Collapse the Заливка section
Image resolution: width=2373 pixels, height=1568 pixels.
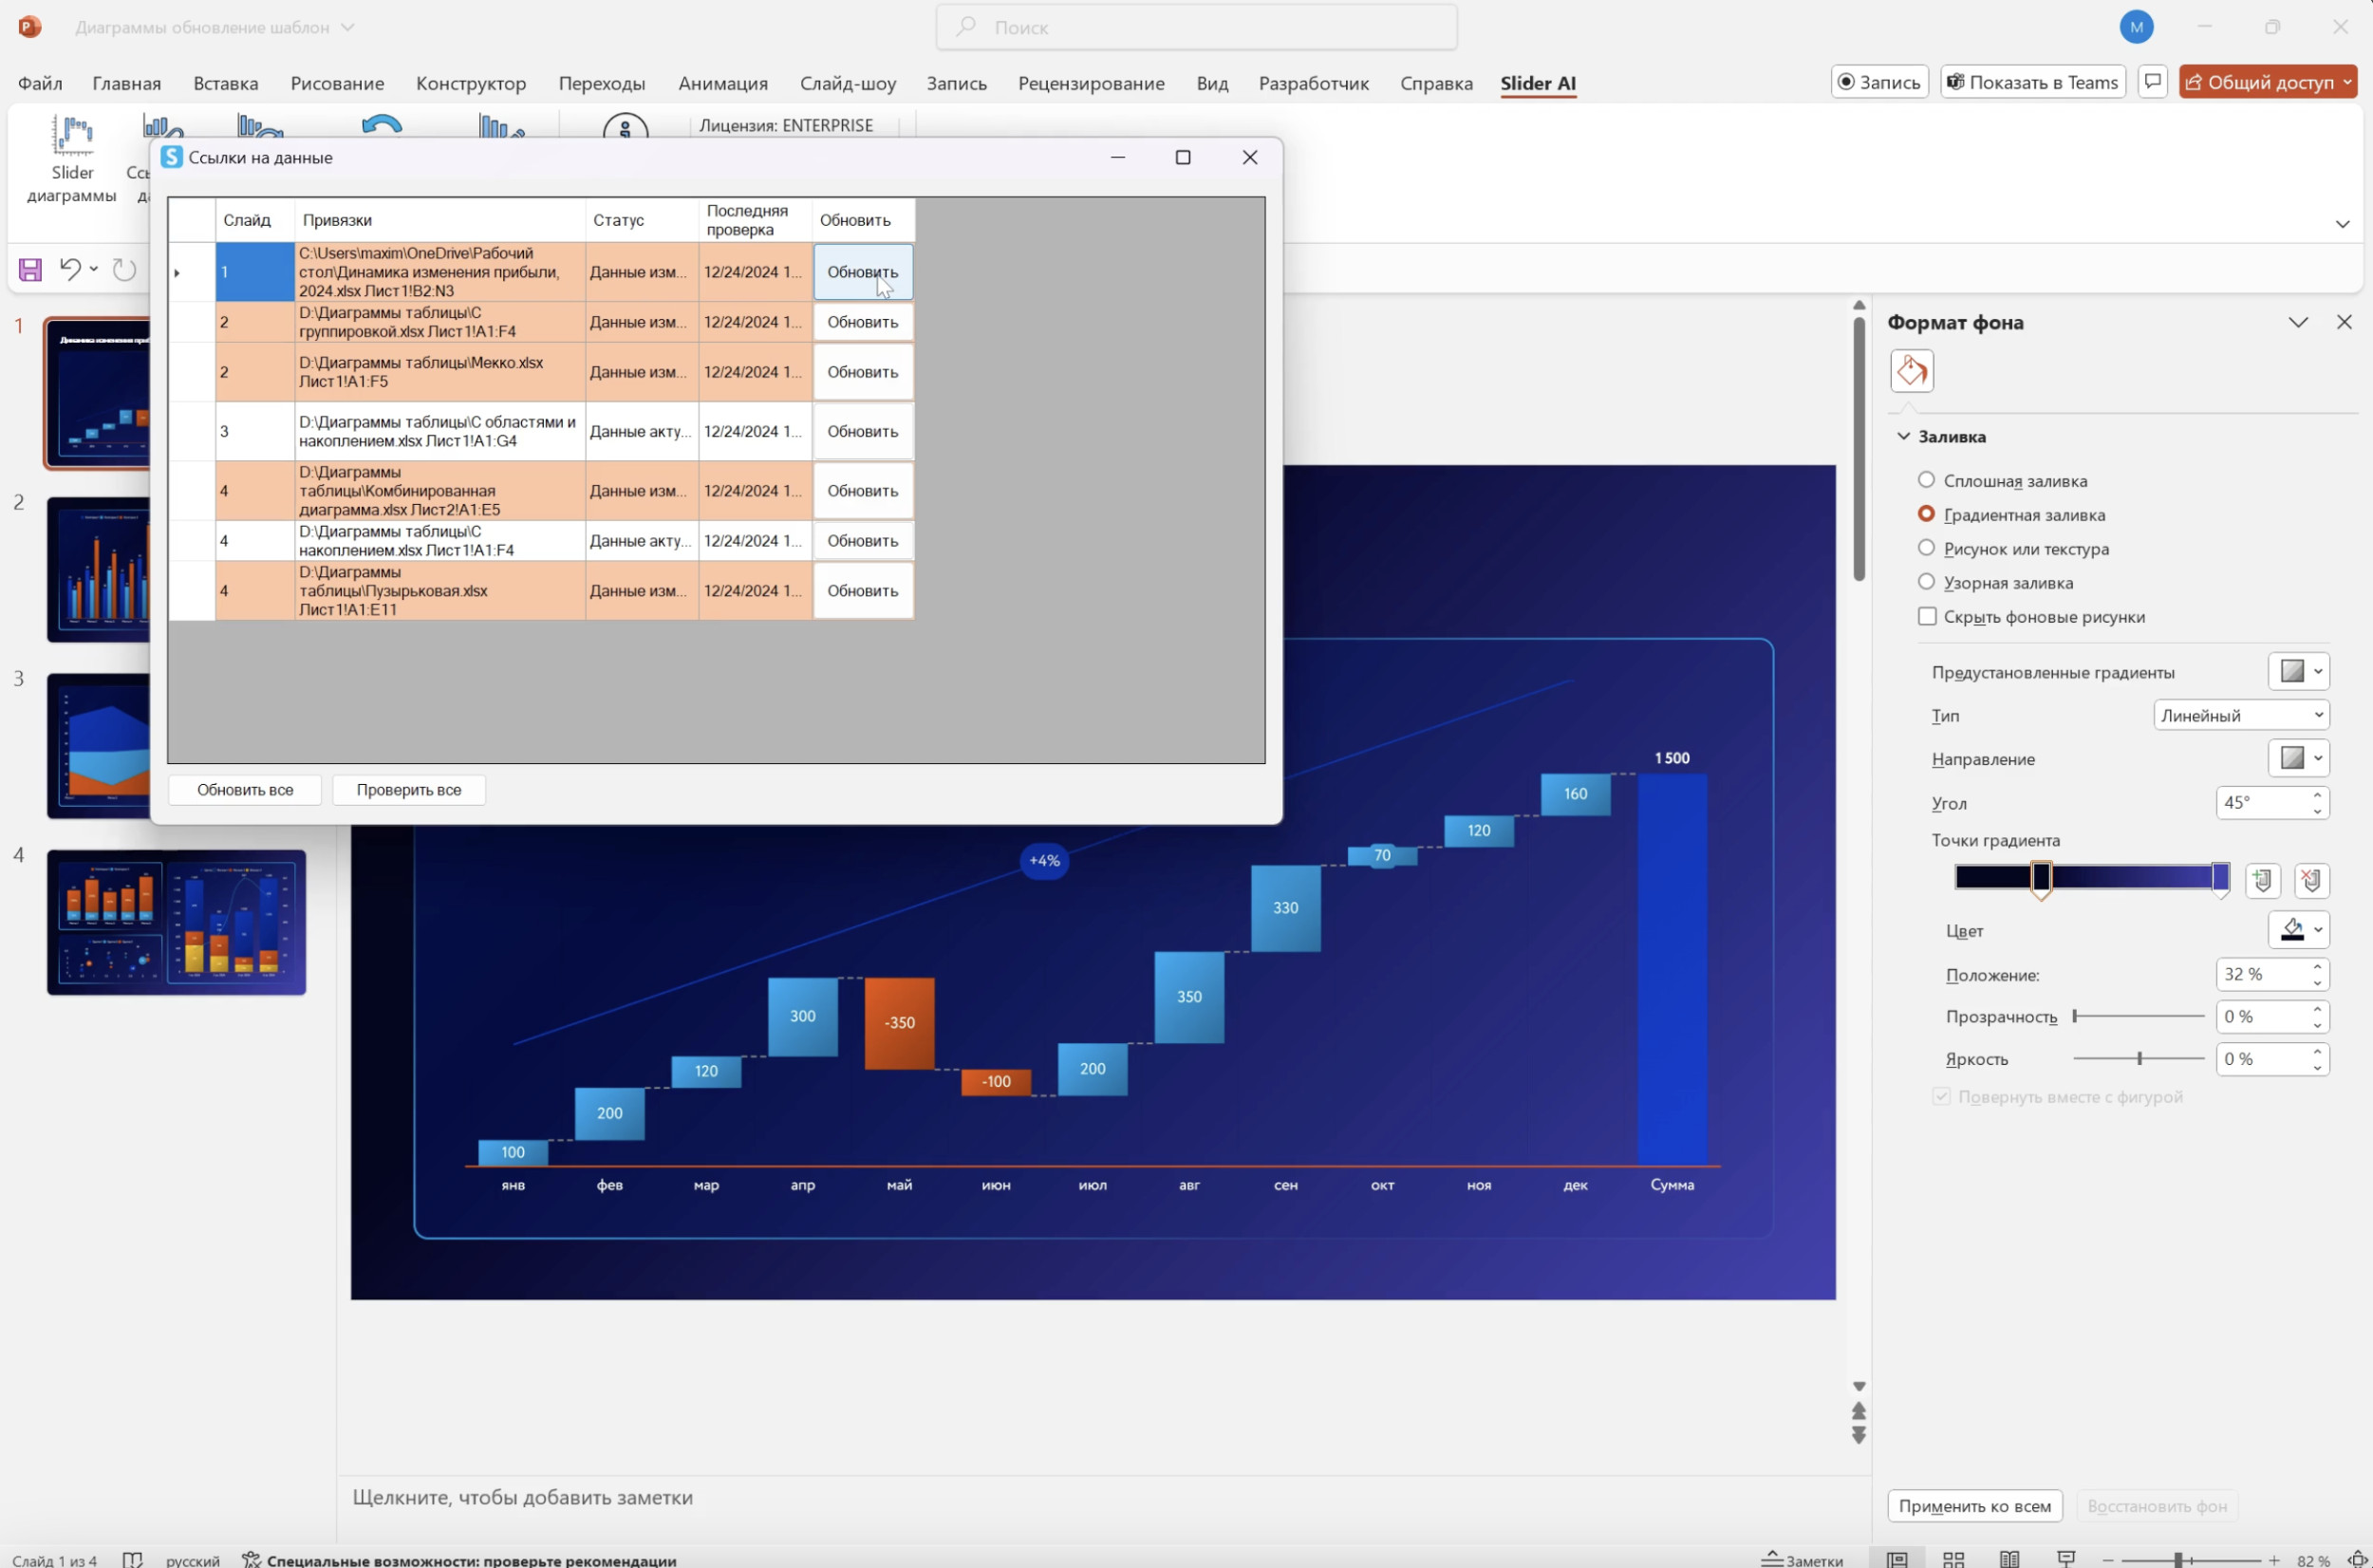click(x=1904, y=436)
